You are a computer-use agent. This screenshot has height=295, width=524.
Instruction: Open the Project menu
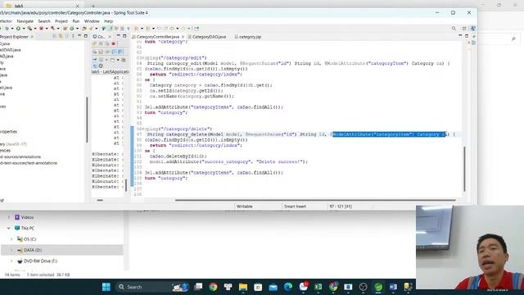61,21
